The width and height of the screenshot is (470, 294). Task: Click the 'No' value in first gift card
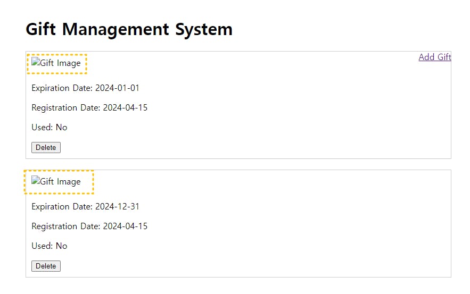coord(61,127)
